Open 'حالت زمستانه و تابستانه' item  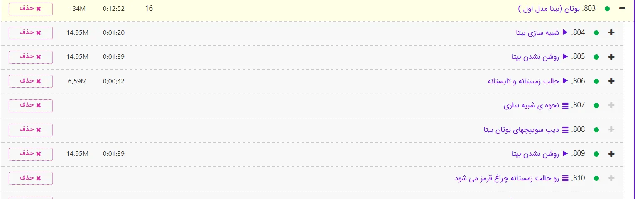pos(524,81)
